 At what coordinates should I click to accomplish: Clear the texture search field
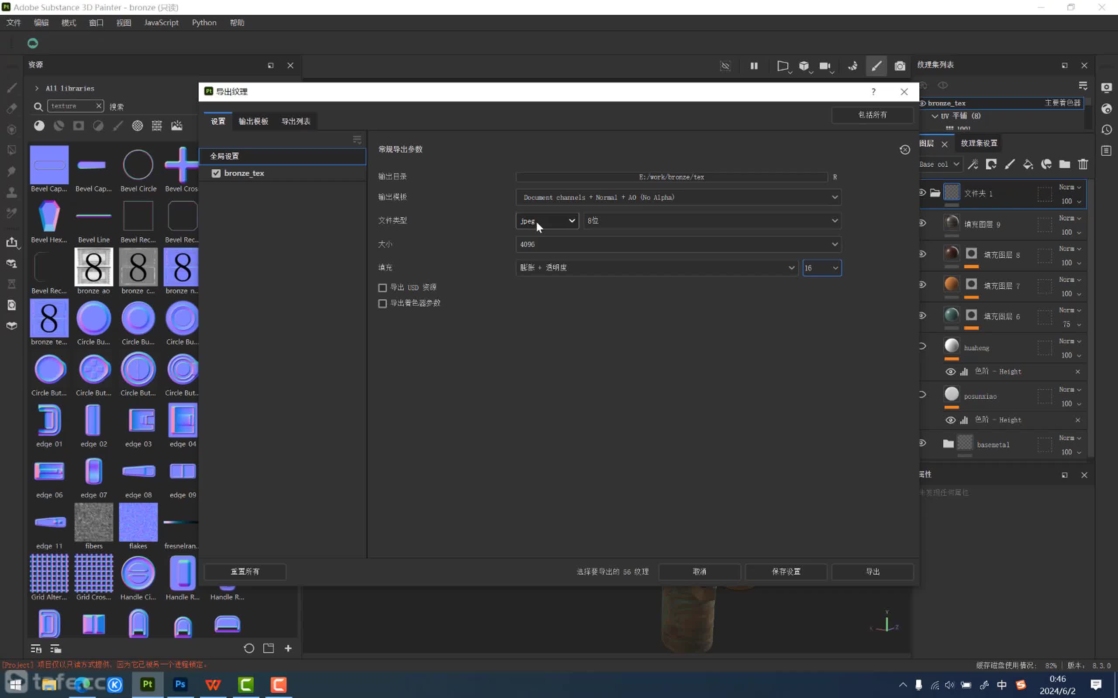(x=98, y=106)
